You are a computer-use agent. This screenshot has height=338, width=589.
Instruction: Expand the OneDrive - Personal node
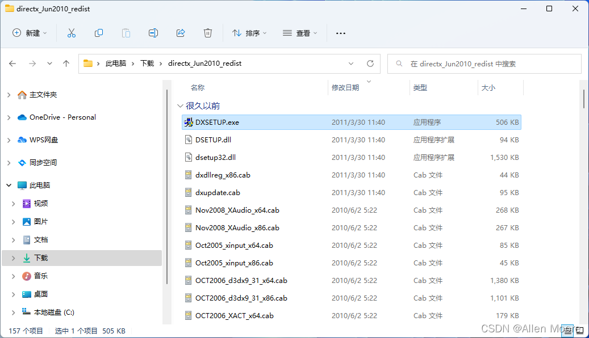pyautogui.click(x=9, y=117)
